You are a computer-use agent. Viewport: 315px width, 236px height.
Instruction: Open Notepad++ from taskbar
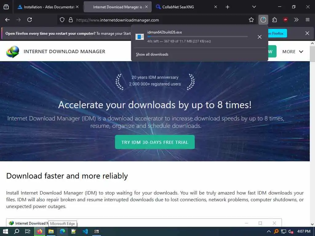[x=74, y=231]
